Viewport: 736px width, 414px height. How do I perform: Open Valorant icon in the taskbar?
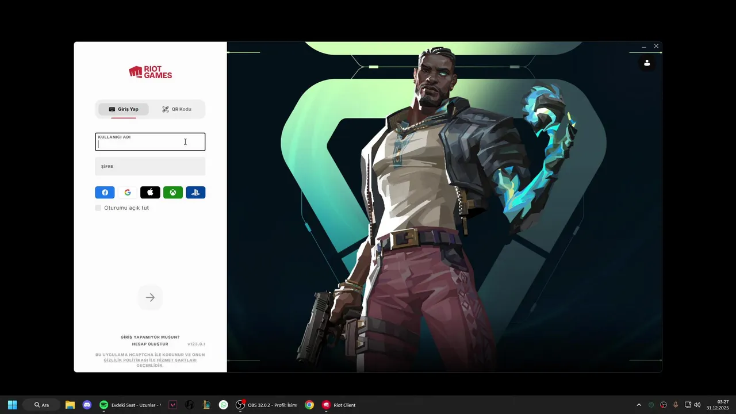click(x=172, y=405)
